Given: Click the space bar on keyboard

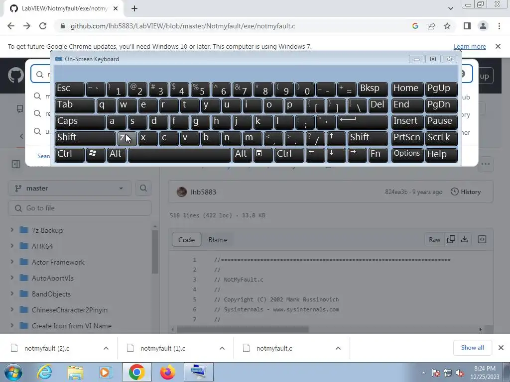Looking at the screenshot, I should pos(179,155).
